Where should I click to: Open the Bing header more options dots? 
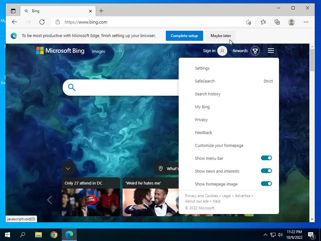click(119, 51)
